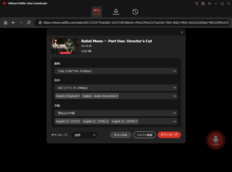Remove the English CC [DFXP] tag

tap(136, 121)
